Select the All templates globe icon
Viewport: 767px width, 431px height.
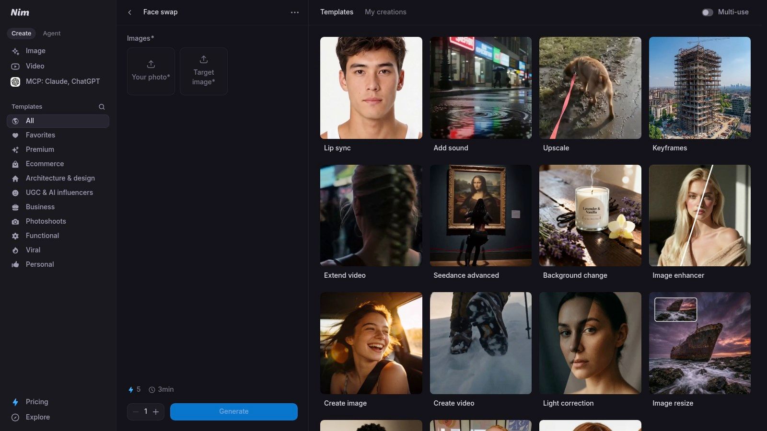[15, 121]
